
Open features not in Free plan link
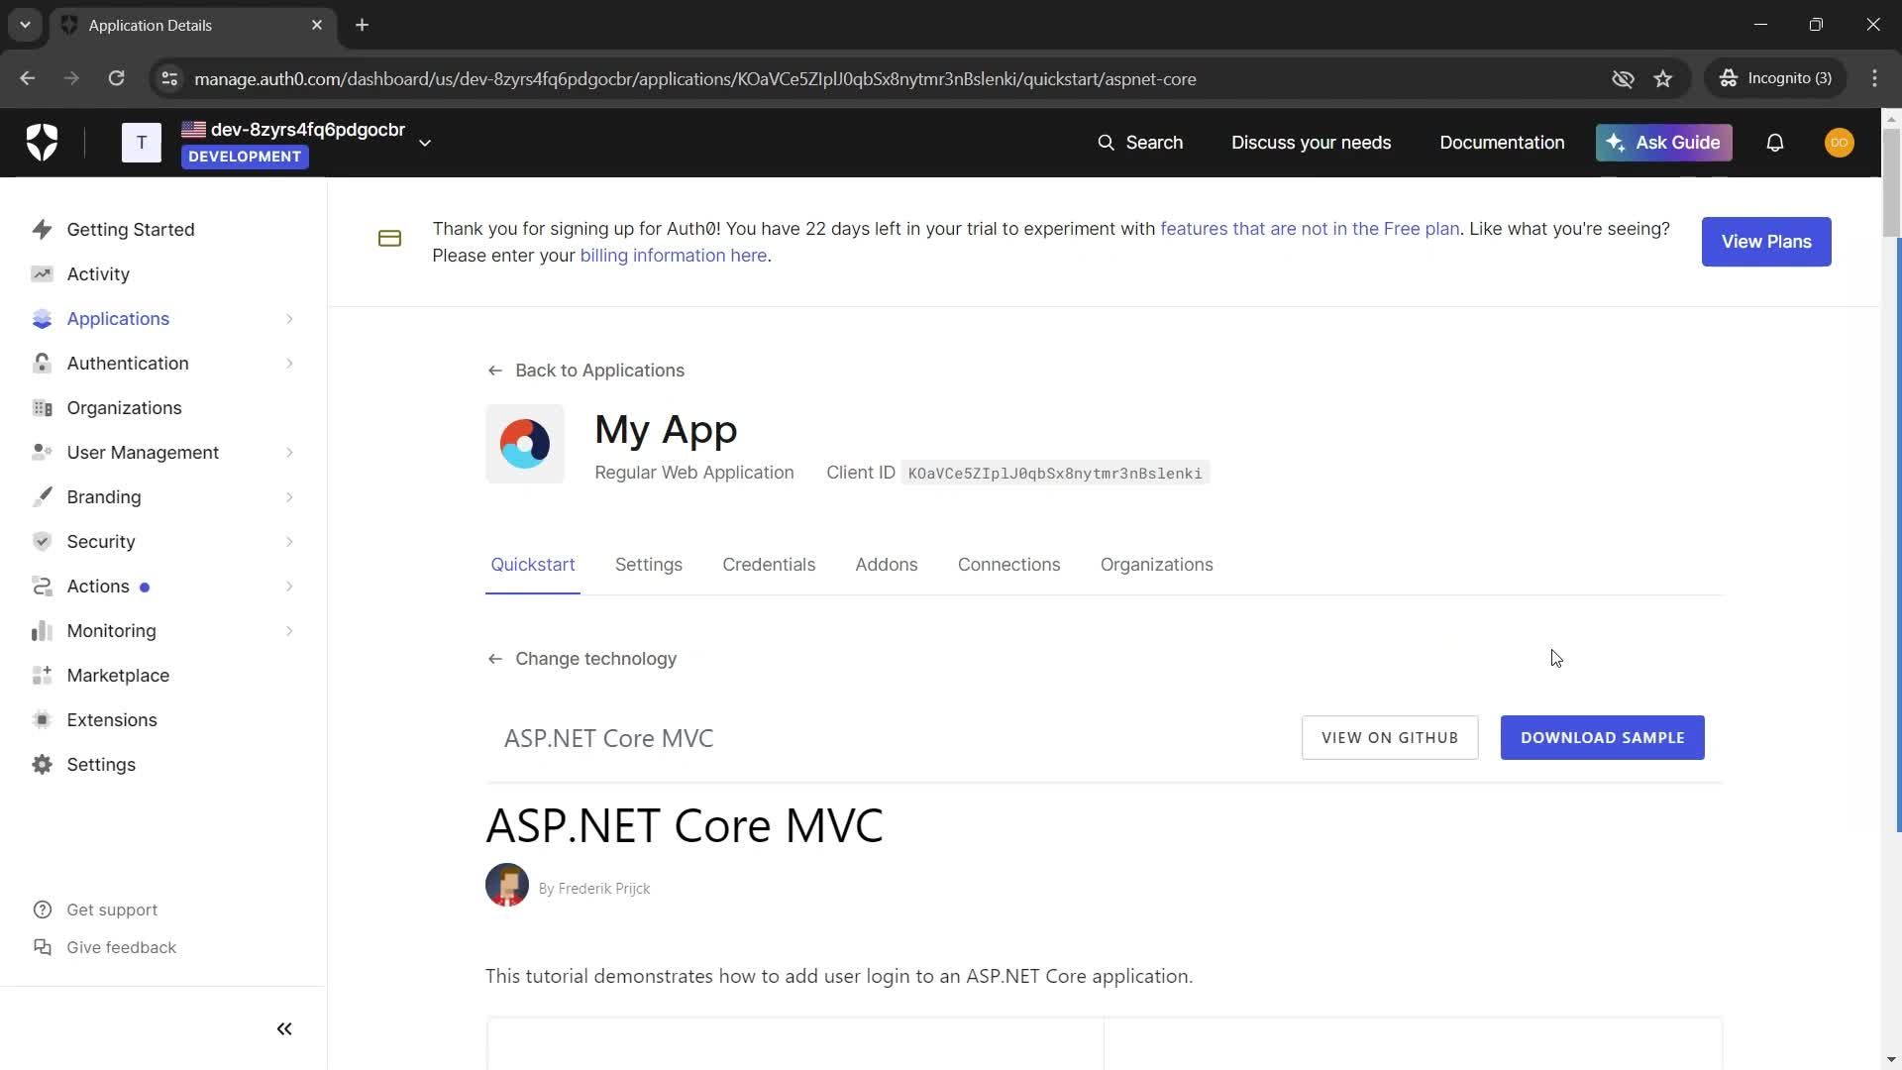(1310, 229)
